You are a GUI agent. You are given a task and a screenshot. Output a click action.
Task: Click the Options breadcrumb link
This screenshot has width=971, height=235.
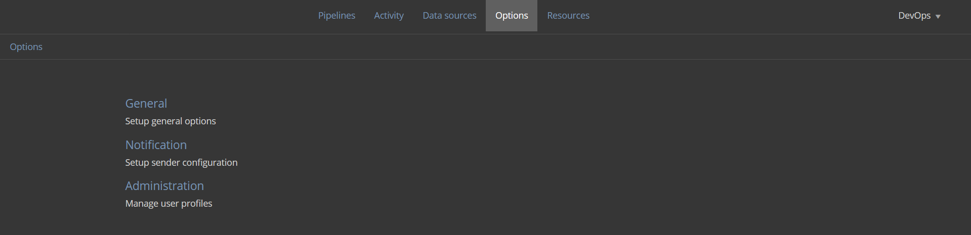(26, 46)
